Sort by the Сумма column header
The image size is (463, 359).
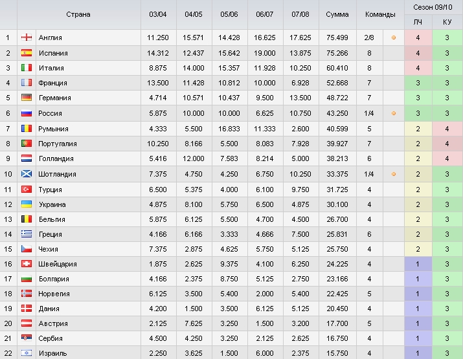[x=337, y=14]
